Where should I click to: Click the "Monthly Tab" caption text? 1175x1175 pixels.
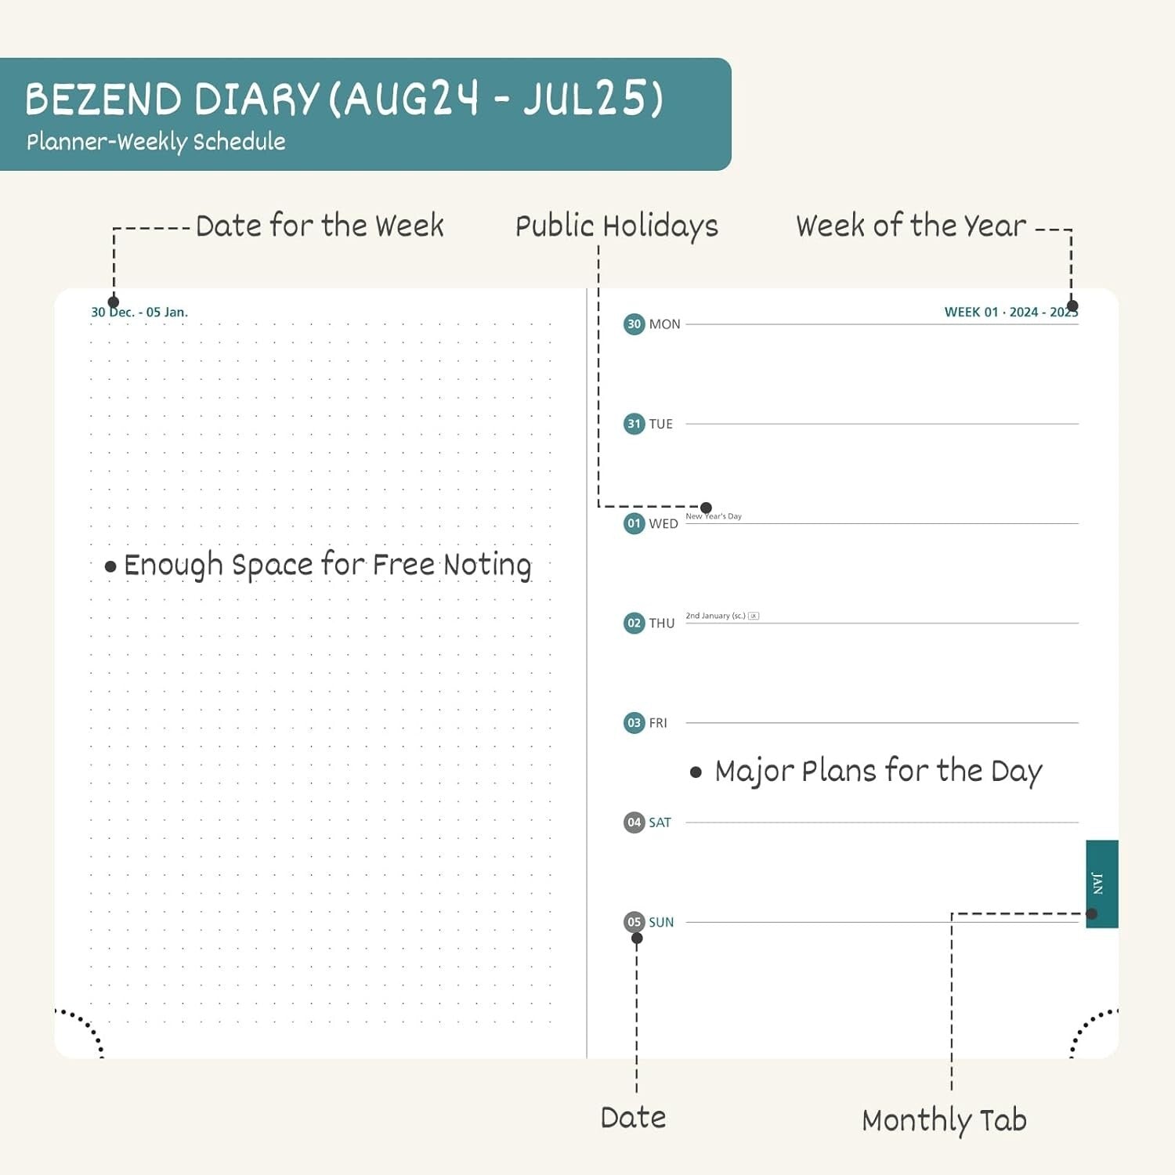[944, 1120]
